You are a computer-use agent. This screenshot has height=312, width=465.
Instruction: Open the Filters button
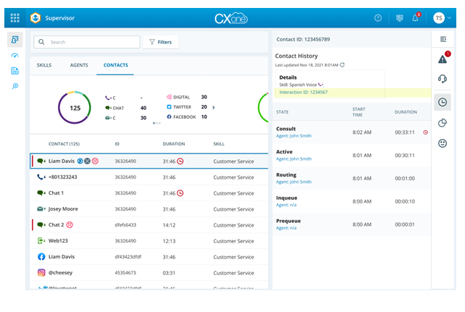(x=161, y=42)
